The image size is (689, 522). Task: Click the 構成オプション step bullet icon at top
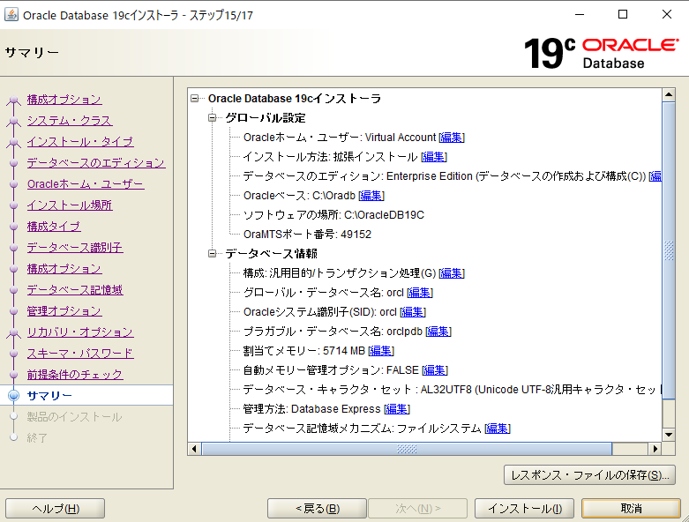coord(13,100)
